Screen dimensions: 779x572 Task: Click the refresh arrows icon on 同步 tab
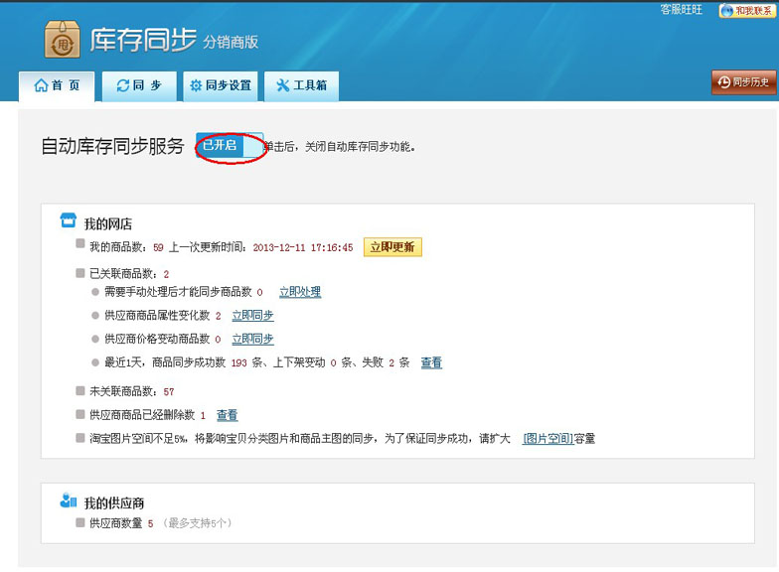coord(123,85)
